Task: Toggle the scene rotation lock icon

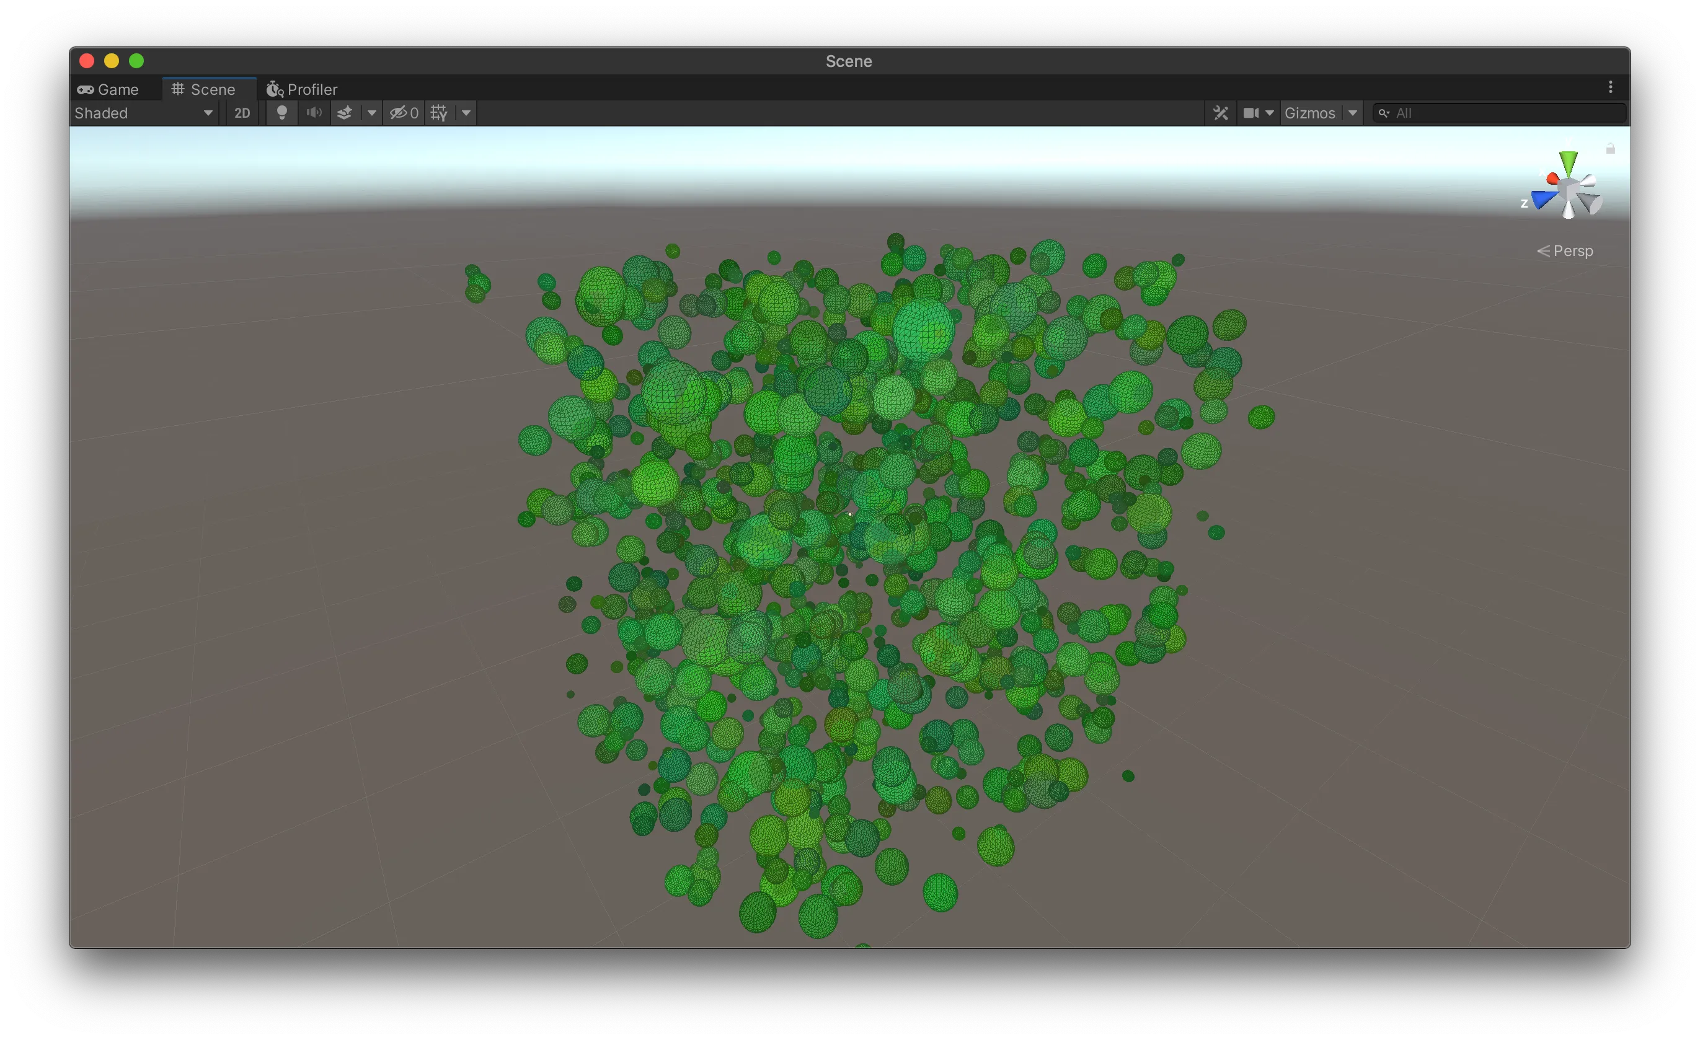Action: 1610,148
